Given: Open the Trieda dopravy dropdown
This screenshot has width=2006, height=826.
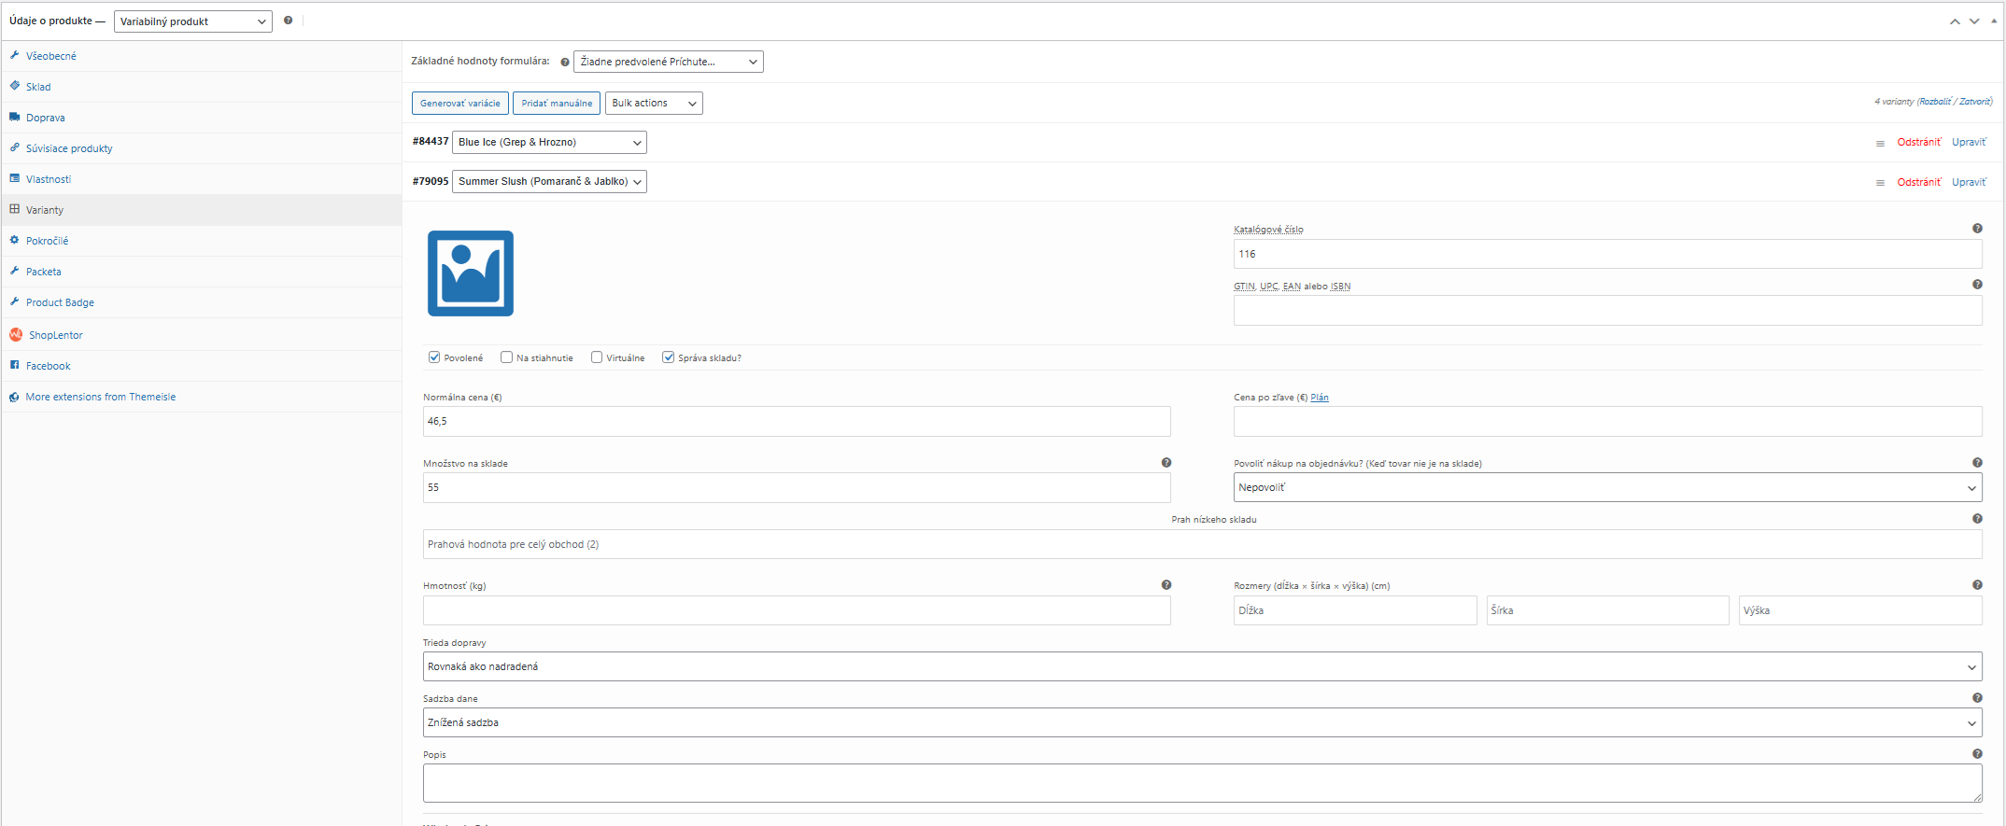Looking at the screenshot, I should (x=1202, y=666).
